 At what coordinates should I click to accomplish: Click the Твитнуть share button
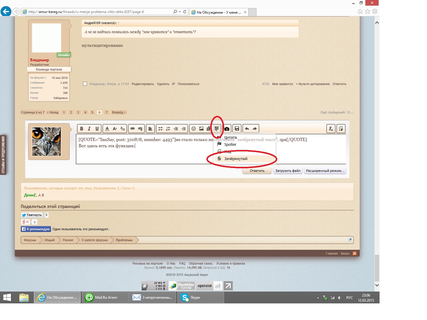32,215
